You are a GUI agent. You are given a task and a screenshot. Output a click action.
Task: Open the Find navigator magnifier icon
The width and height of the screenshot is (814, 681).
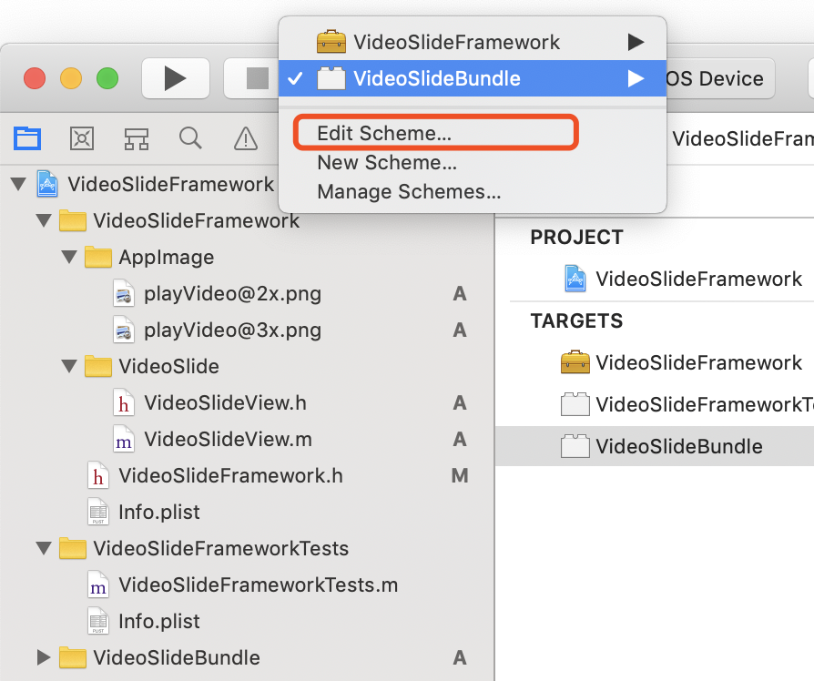tap(190, 138)
